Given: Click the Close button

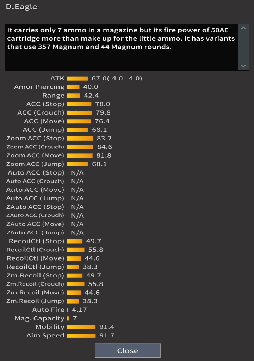Looking at the screenshot, I should click(x=128, y=350).
